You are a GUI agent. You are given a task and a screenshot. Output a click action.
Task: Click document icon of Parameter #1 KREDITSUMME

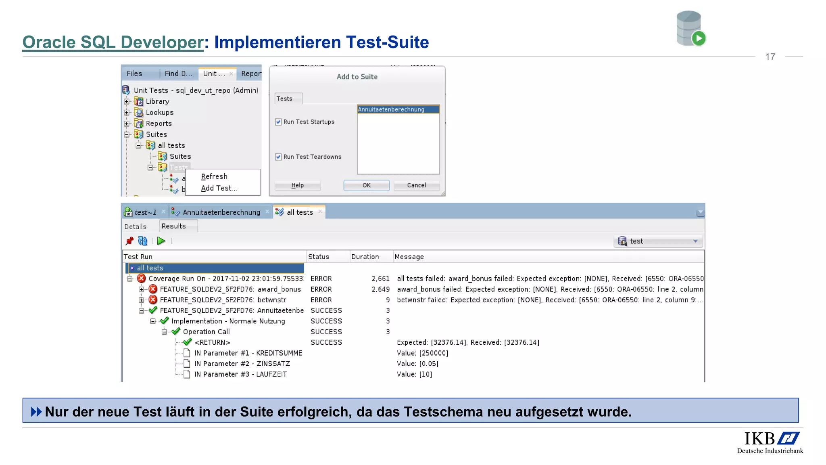coord(187,353)
